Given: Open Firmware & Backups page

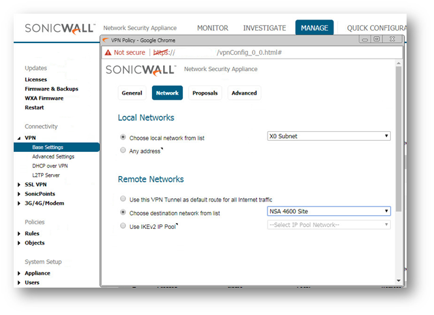Looking at the screenshot, I should point(52,89).
